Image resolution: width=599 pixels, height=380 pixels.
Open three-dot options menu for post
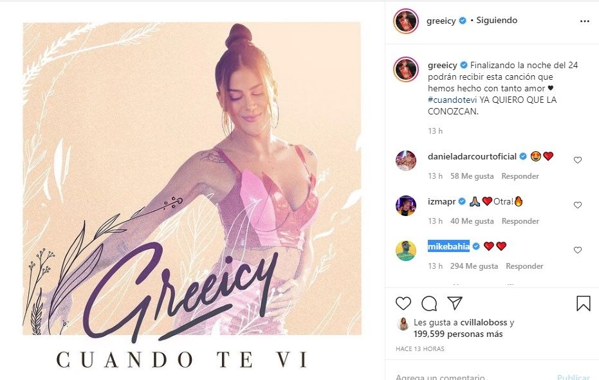(x=584, y=21)
